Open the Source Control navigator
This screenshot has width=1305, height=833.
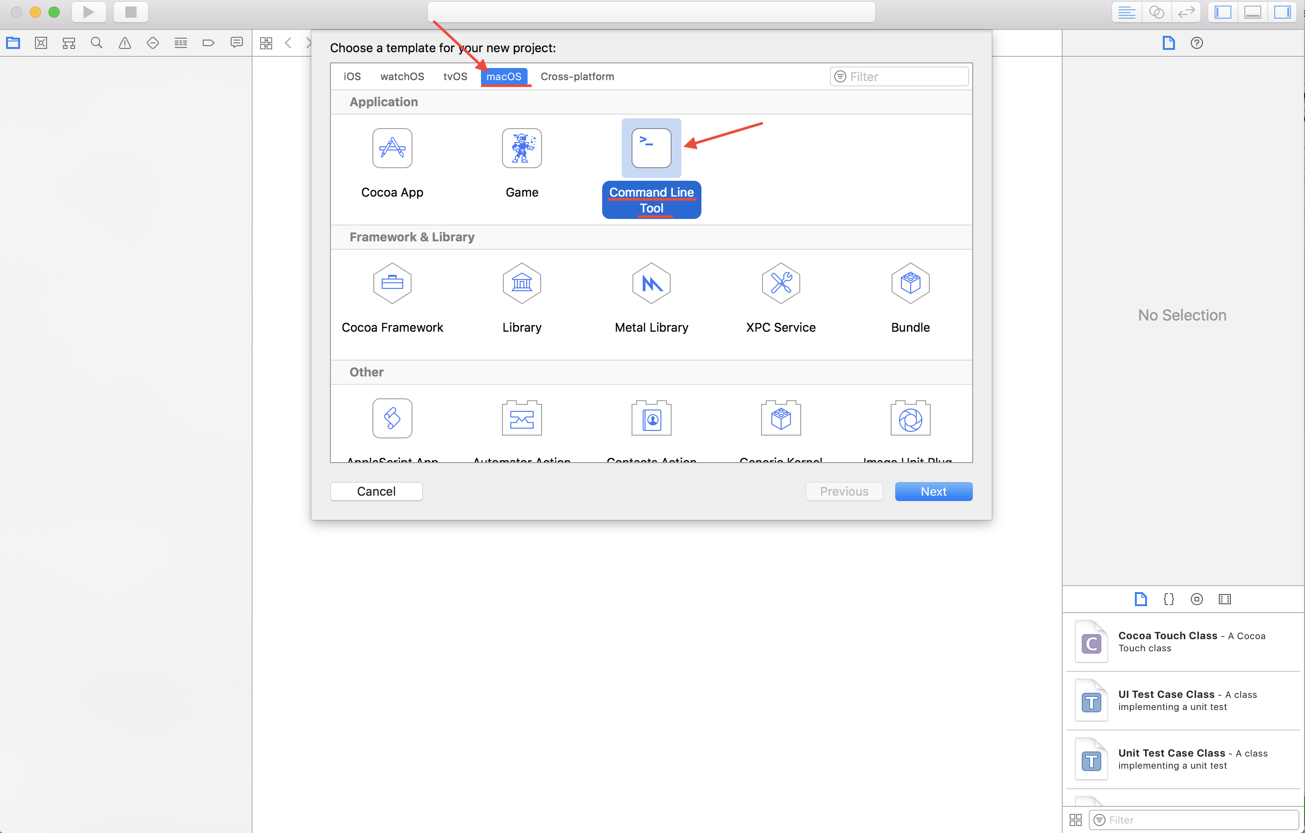(x=41, y=43)
